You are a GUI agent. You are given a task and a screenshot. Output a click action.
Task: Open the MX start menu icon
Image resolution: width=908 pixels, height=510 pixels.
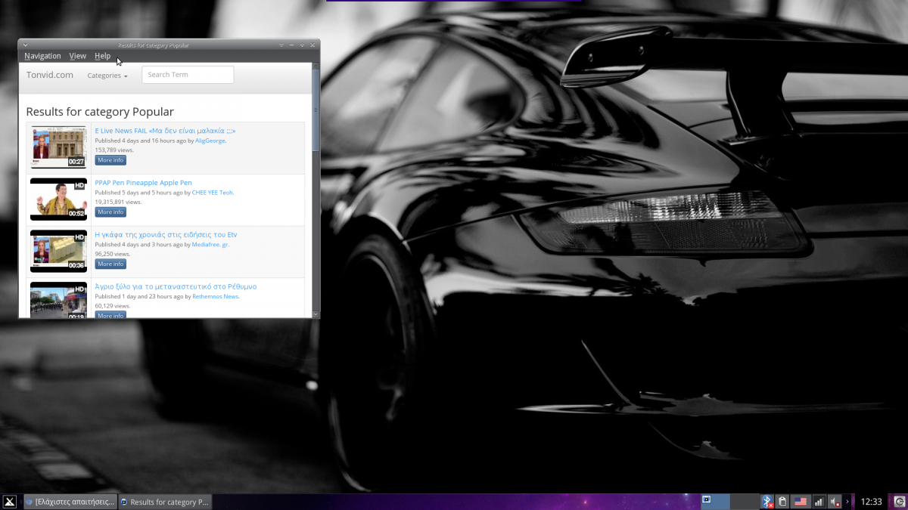coord(10,502)
